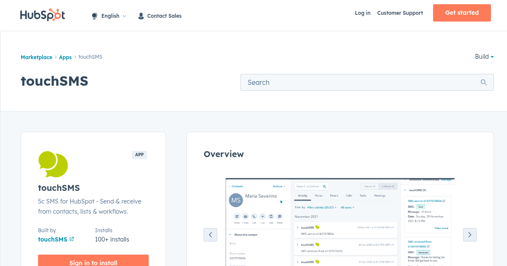Select the Call icon for Maria Severino
507x266 pixels.
click(254, 217)
